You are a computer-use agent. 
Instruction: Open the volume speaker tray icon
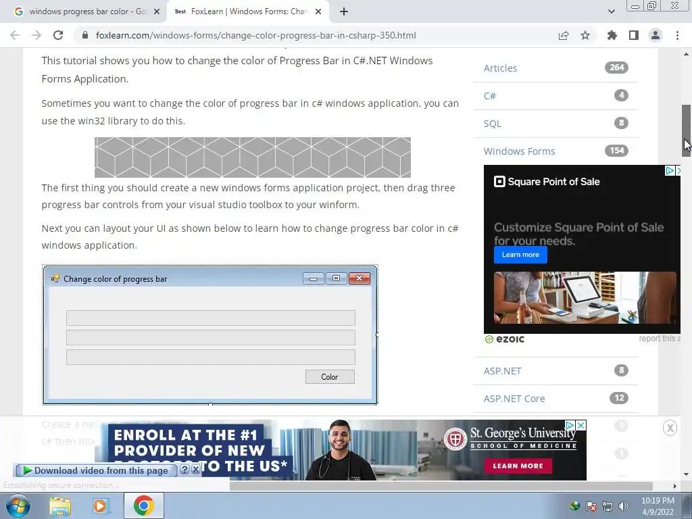pos(624,506)
